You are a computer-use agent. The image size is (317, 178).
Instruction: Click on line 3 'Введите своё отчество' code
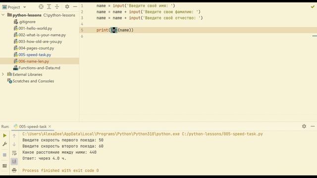pos(150,18)
